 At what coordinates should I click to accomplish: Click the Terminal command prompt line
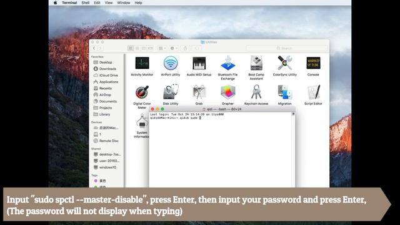pos(176,118)
